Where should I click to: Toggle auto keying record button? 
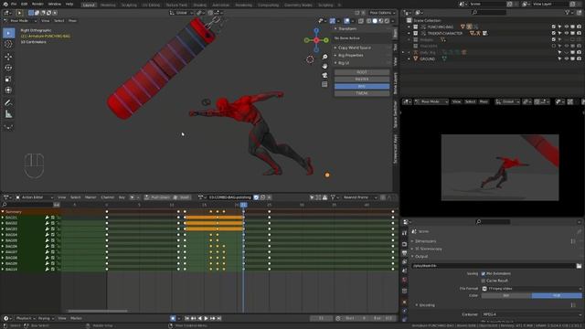click(x=173, y=318)
